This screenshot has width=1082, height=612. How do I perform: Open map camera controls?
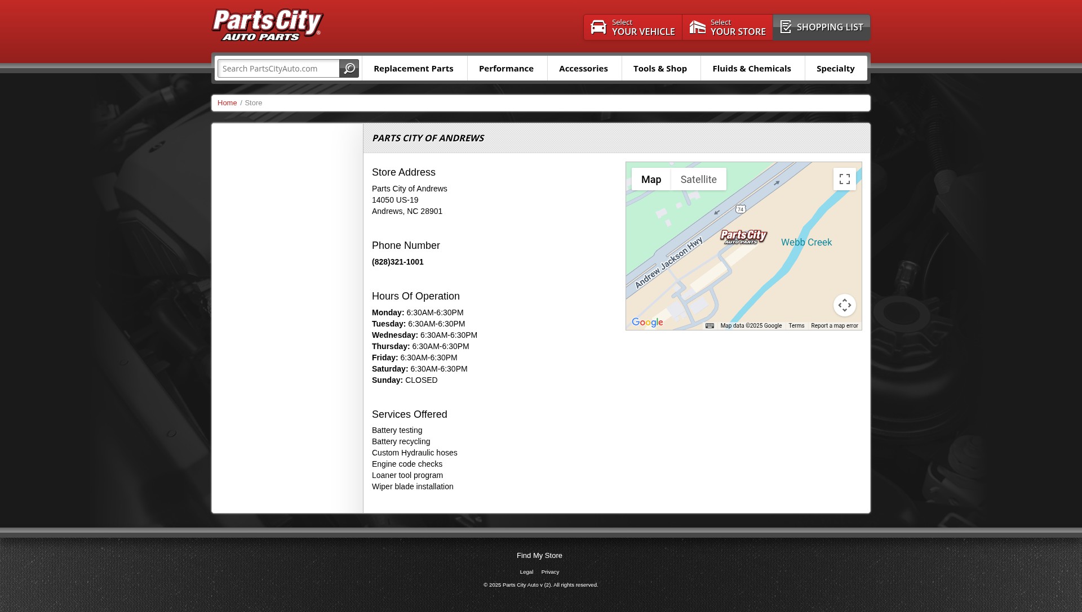click(844, 305)
